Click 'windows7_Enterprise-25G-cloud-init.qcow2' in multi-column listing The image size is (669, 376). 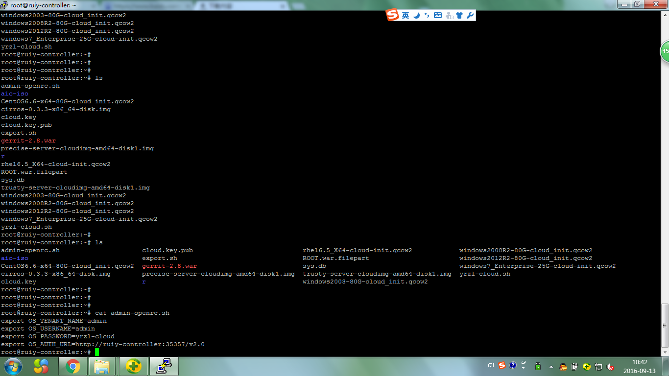pyautogui.click(x=538, y=266)
